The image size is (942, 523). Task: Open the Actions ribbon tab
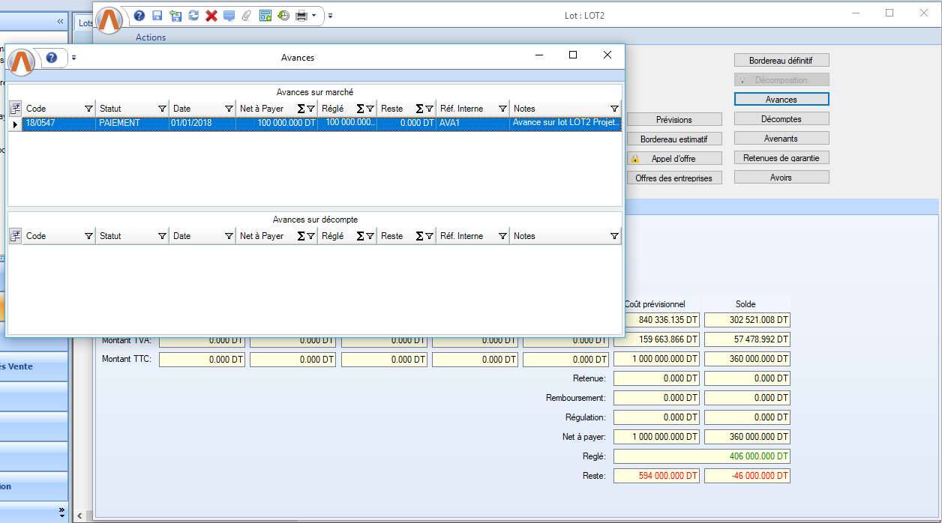point(151,37)
